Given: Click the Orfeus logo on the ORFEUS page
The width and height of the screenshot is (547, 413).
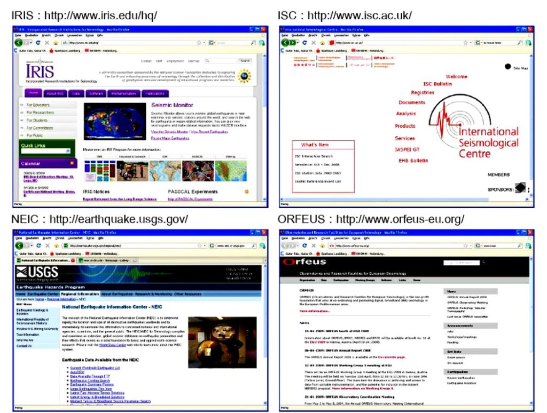Looking at the screenshot, I should coord(304,262).
